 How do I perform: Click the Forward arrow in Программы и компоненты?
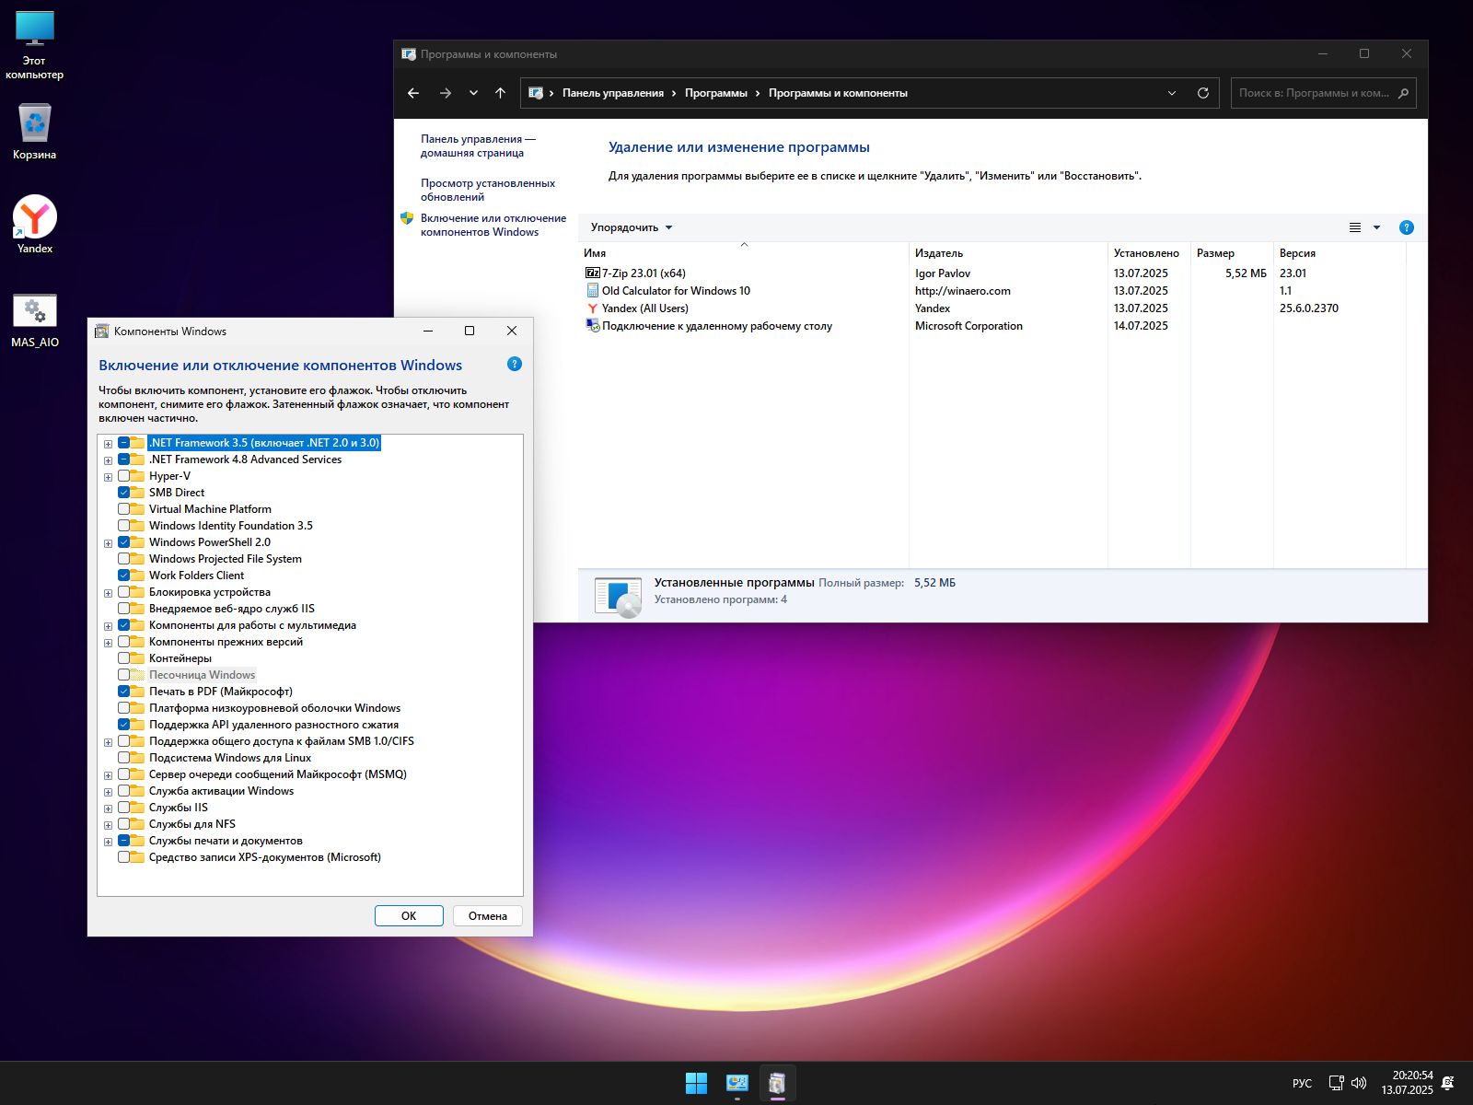click(x=446, y=93)
